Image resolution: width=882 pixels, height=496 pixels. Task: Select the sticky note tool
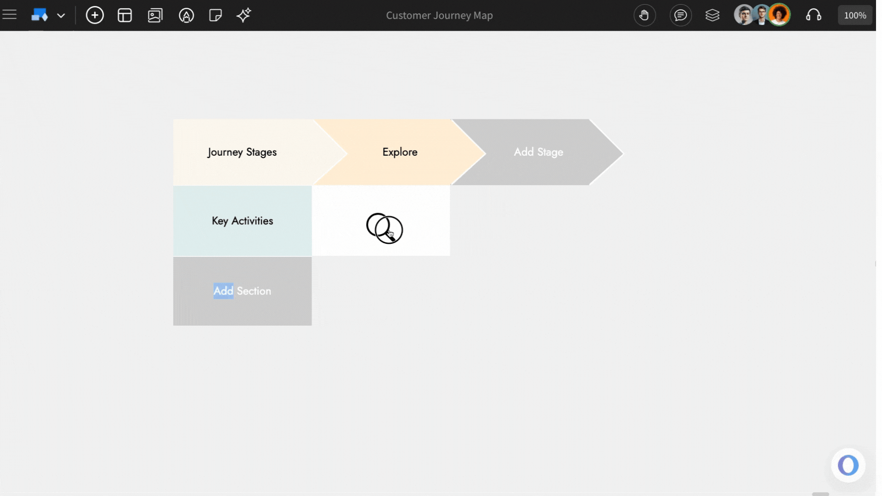[215, 15]
